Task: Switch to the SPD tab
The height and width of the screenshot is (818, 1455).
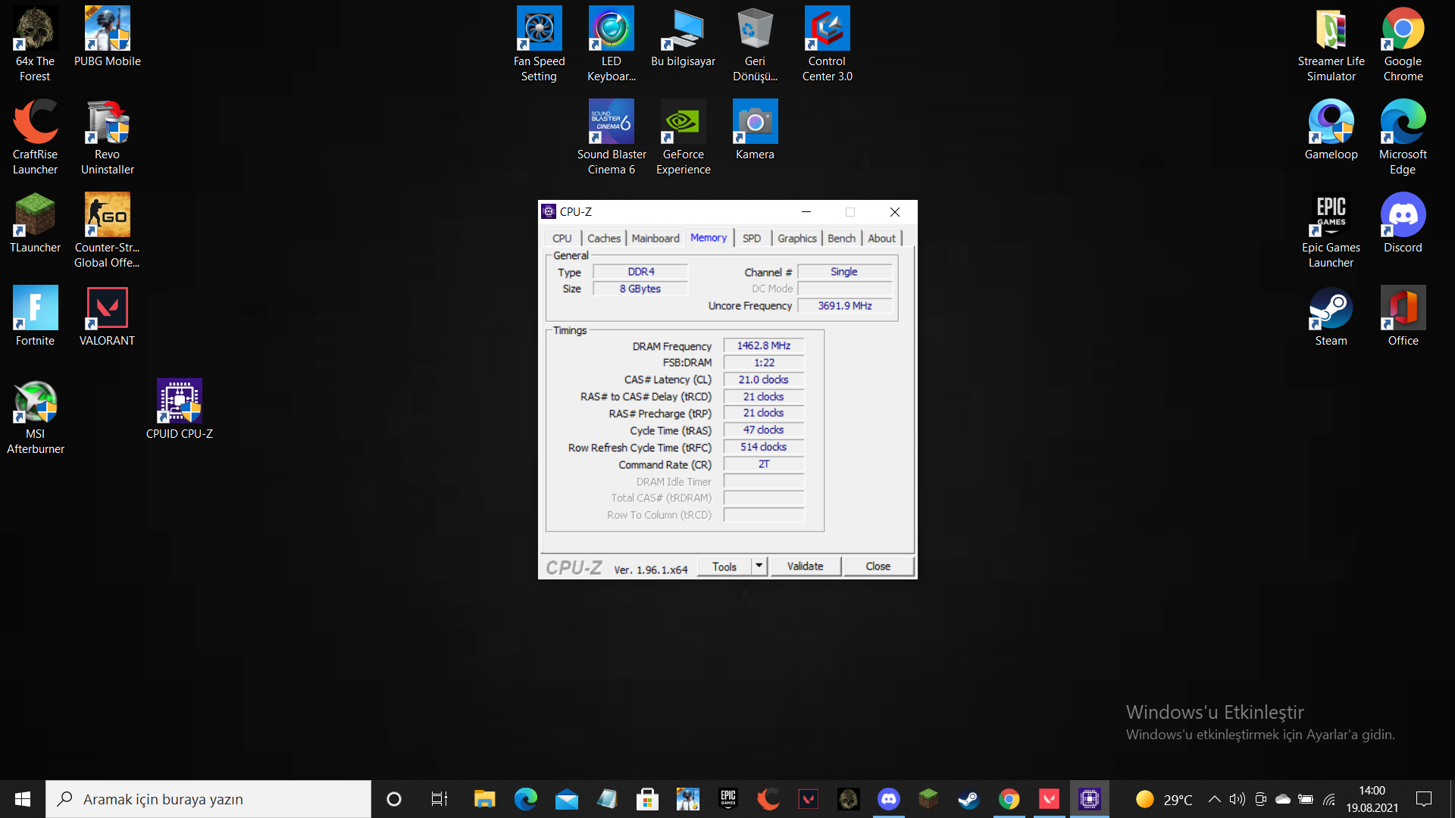Action: coord(751,239)
